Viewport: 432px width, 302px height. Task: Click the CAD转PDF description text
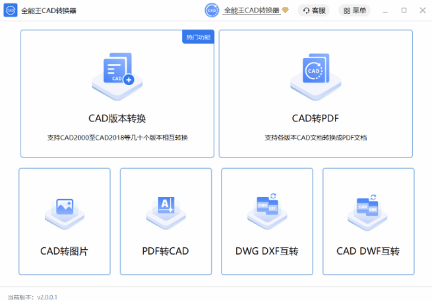pos(315,138)
